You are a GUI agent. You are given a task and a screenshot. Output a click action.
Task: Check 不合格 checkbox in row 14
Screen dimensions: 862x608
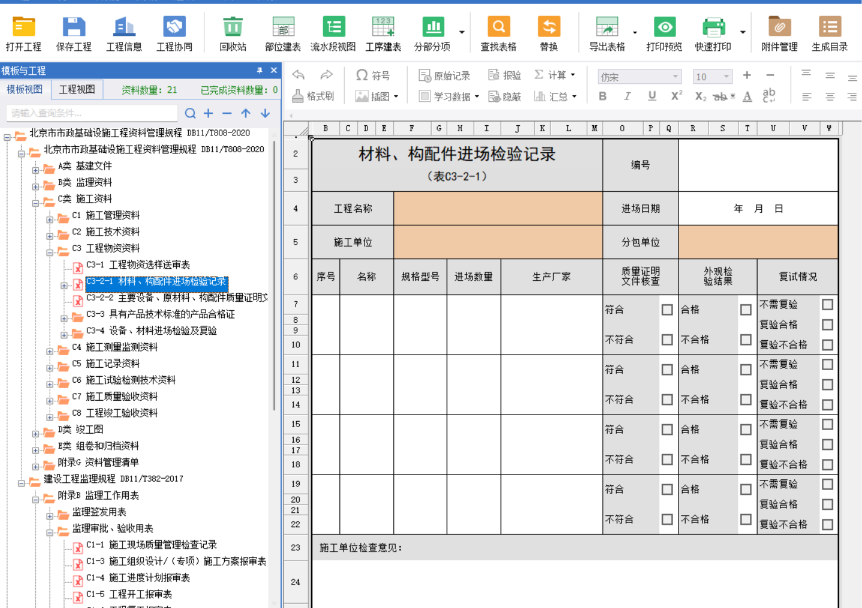746,400
